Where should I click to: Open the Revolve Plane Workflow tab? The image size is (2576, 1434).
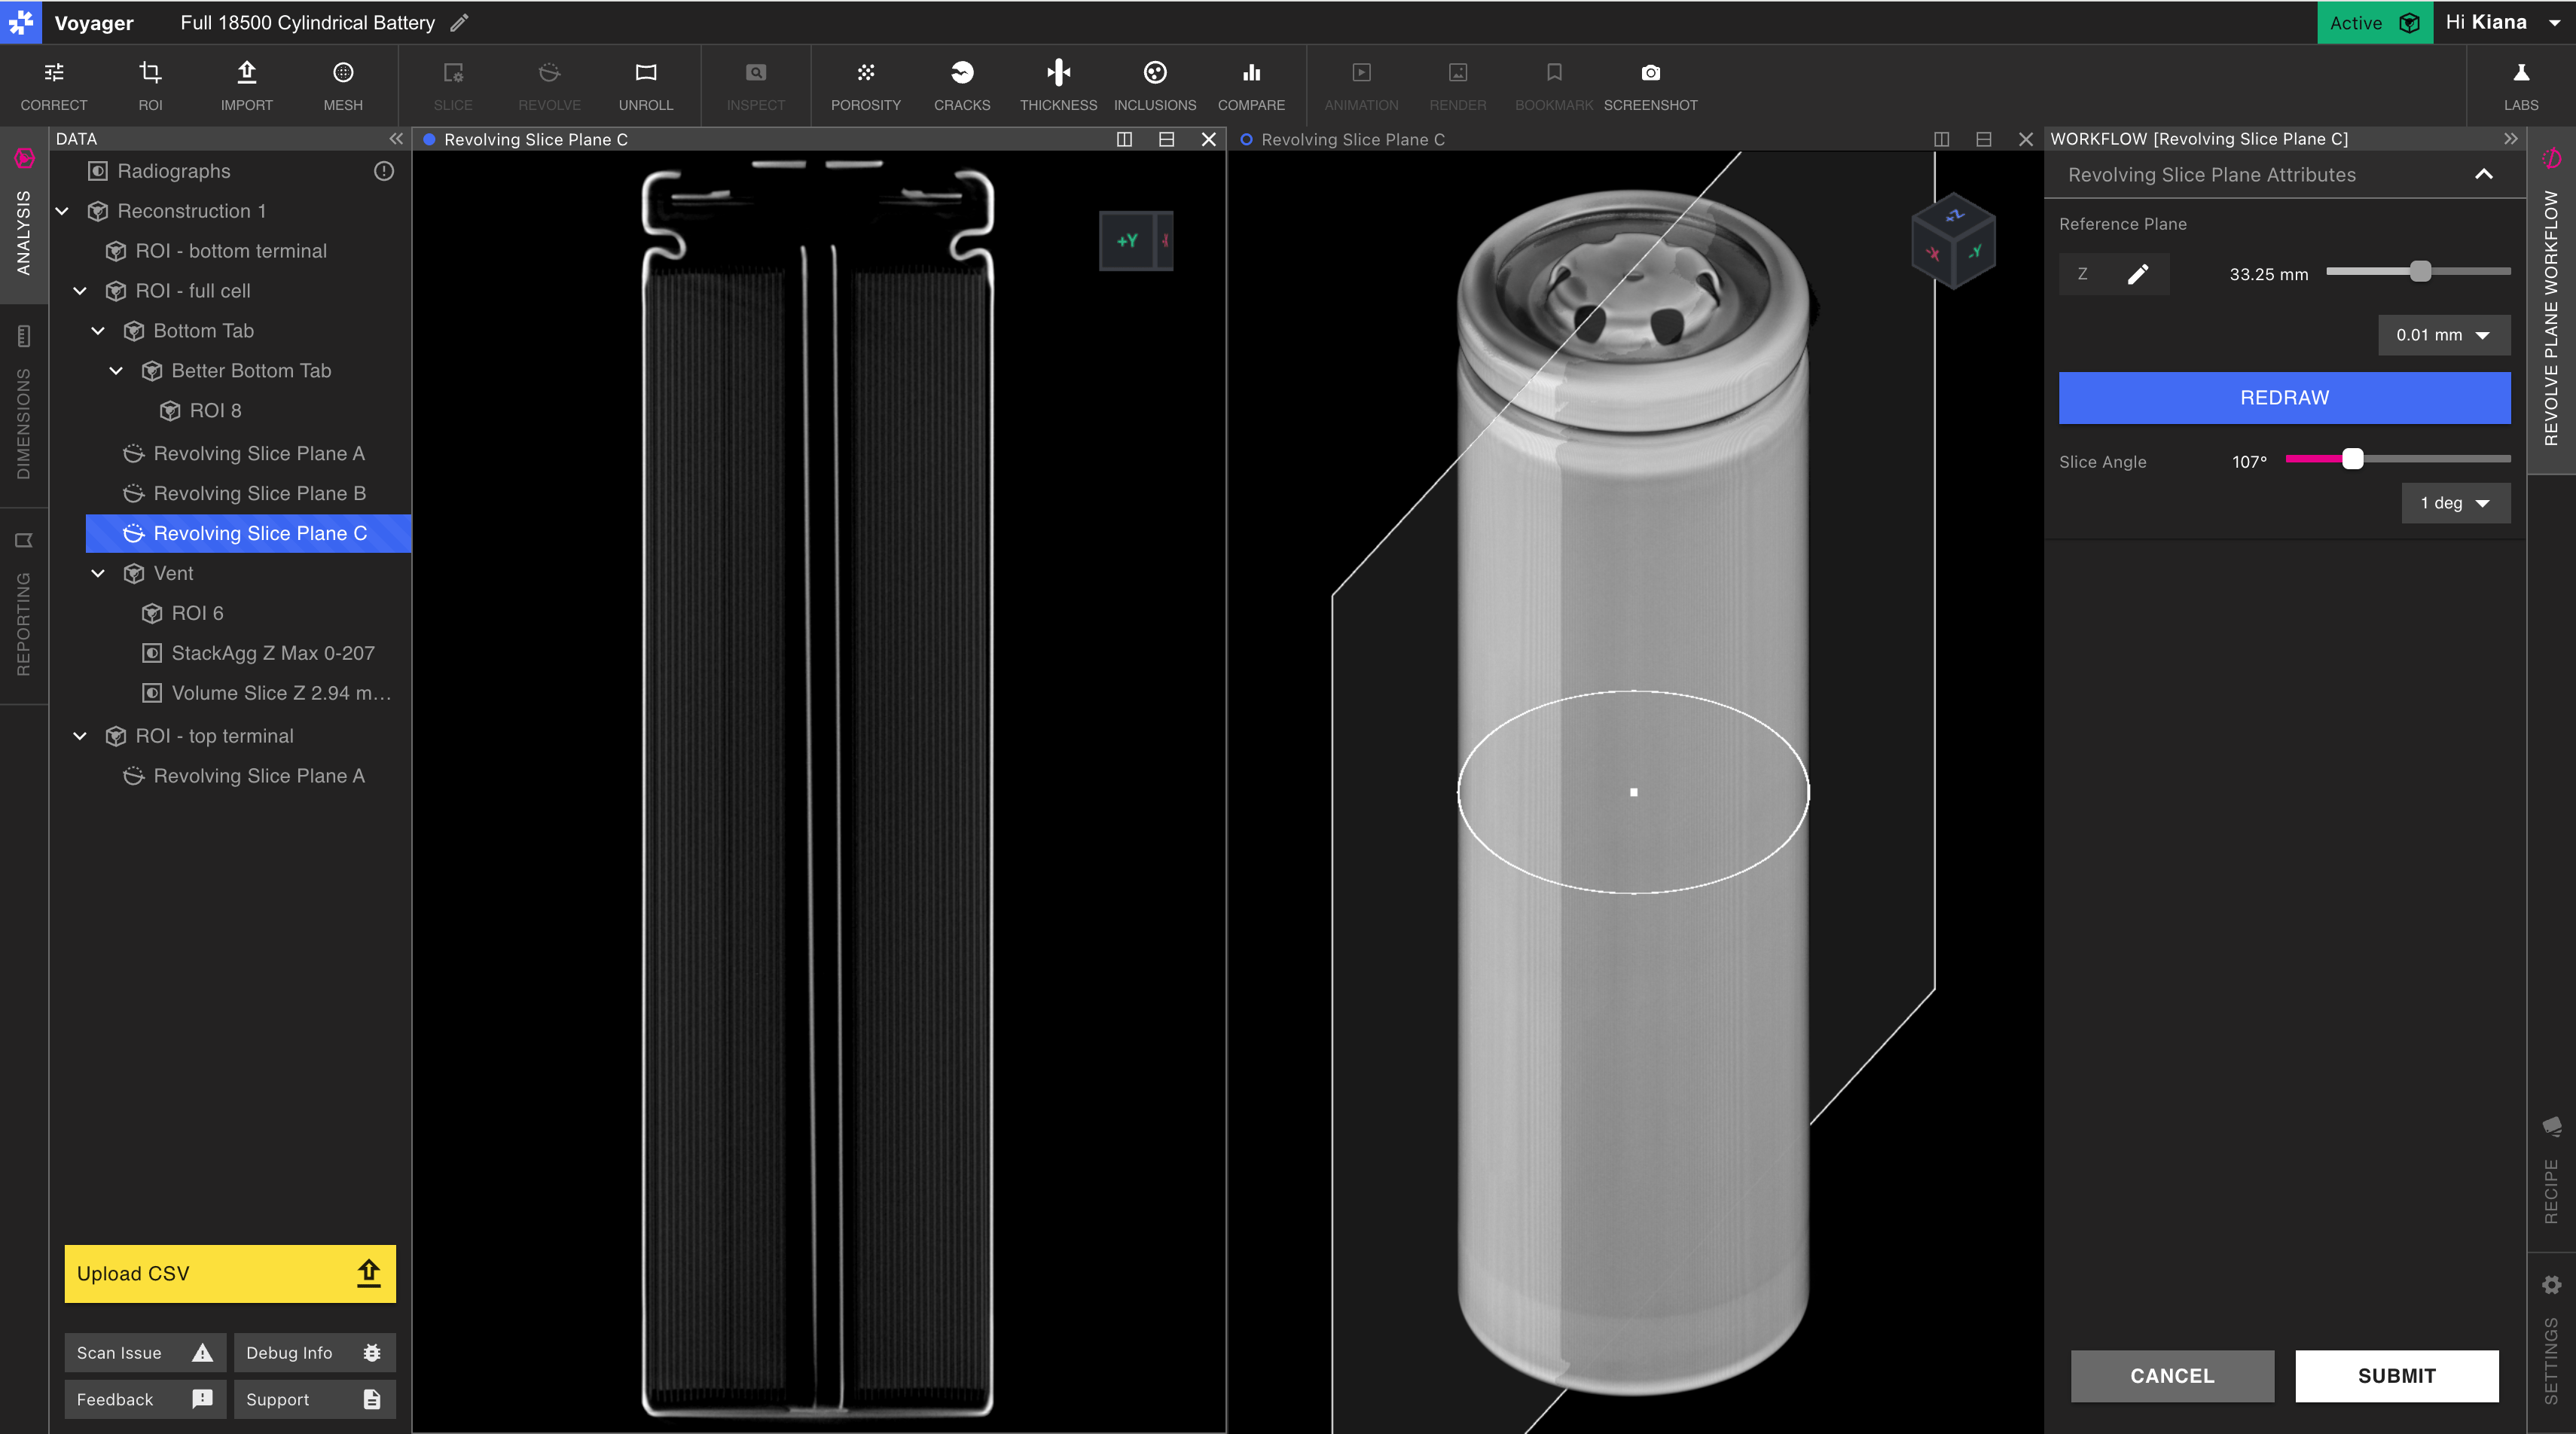pos(2551,300)
